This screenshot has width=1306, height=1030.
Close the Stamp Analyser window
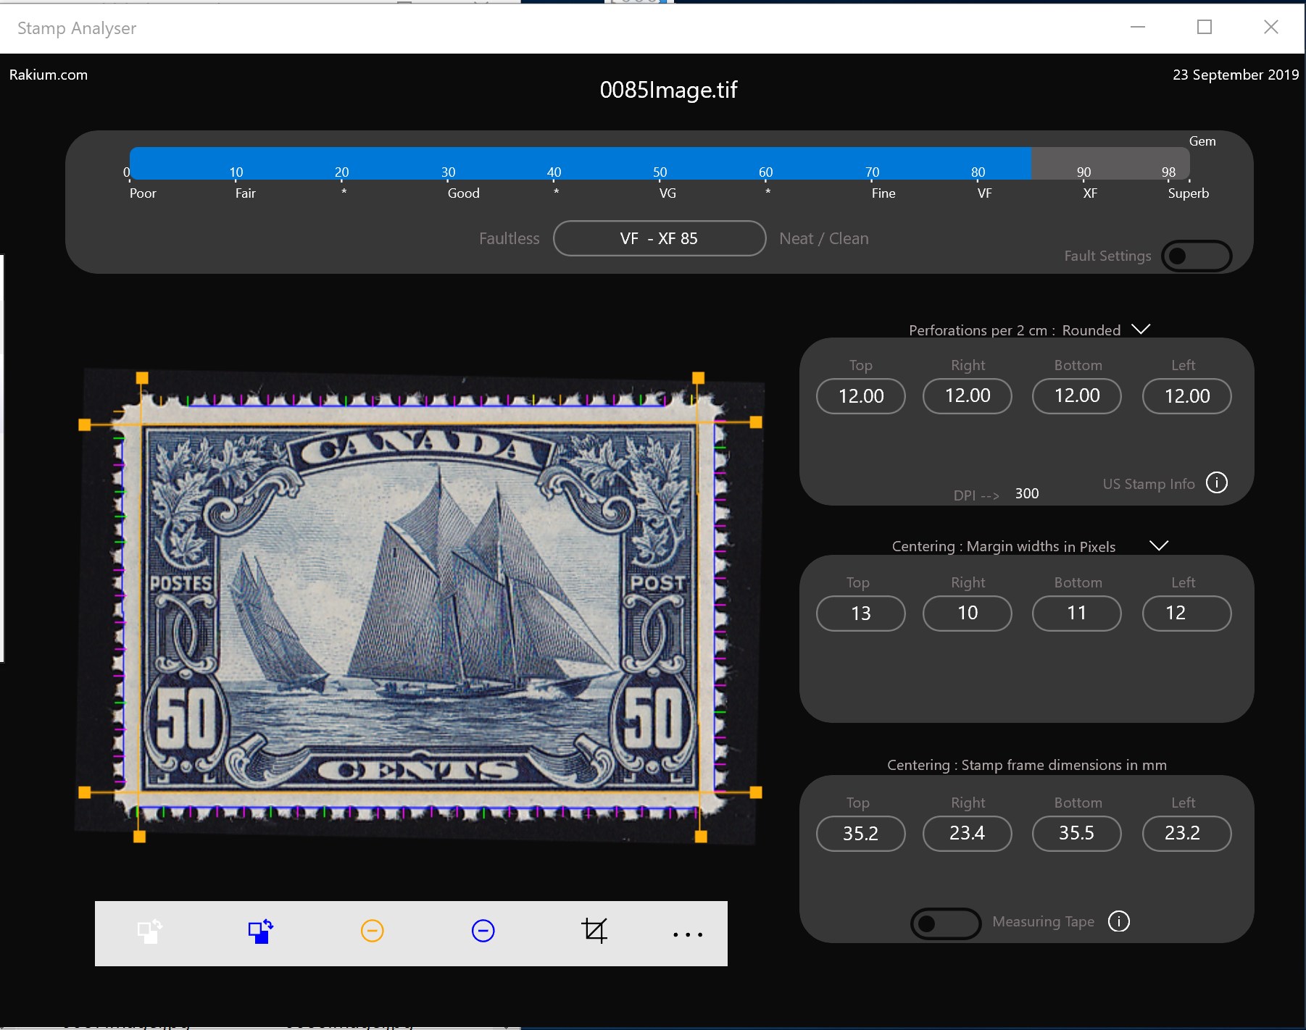click(1271, 27)
